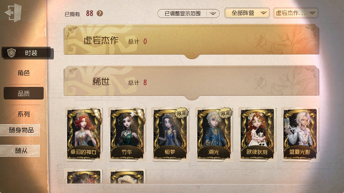The image size is (344, 193).
Task: Expand the 全部阵营 faction filter
Action: 247,13
